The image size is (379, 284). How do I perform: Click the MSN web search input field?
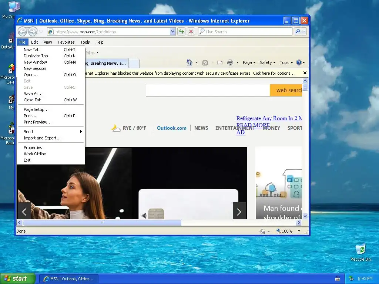pyautogui.click(x=208, y=90)
